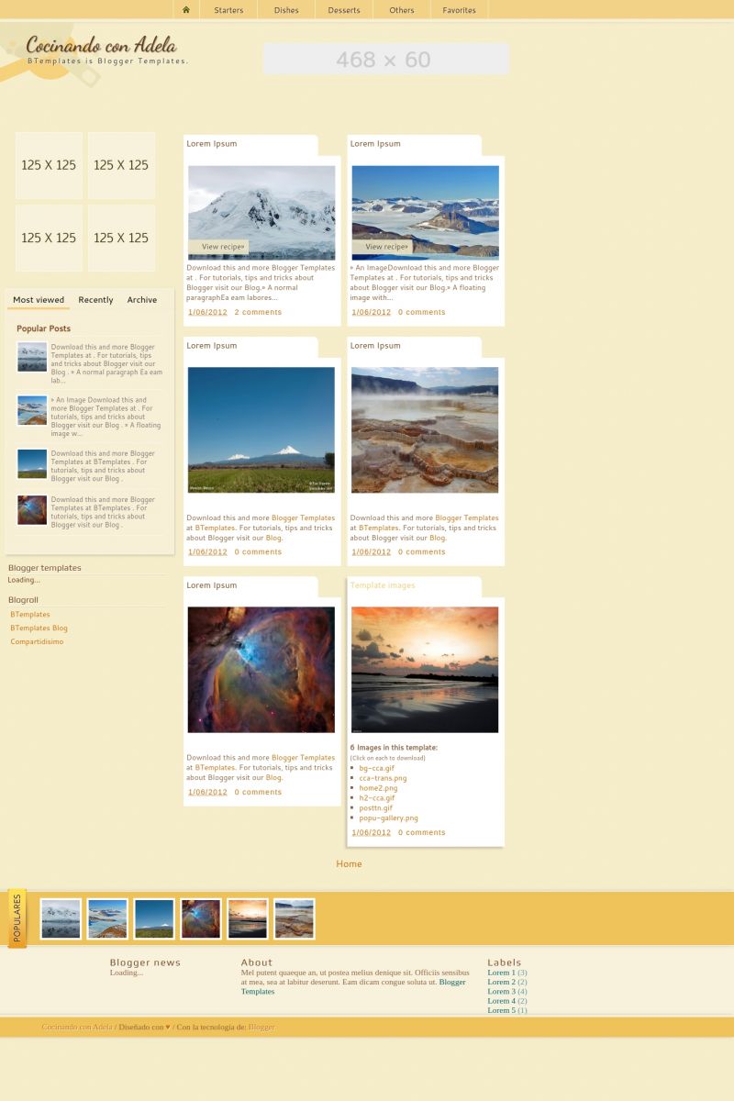
Task: Open the nebula thumbnail in the populares strip
Action: click(201, 918)
